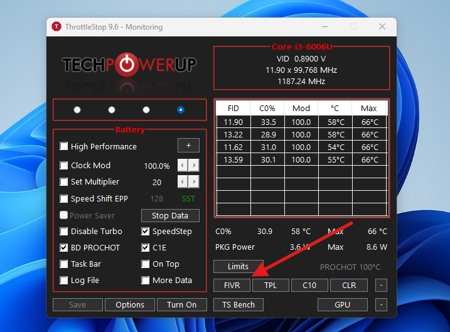Click the 55°C temperature cell
The image size is (450, 332).
(336, 160)
